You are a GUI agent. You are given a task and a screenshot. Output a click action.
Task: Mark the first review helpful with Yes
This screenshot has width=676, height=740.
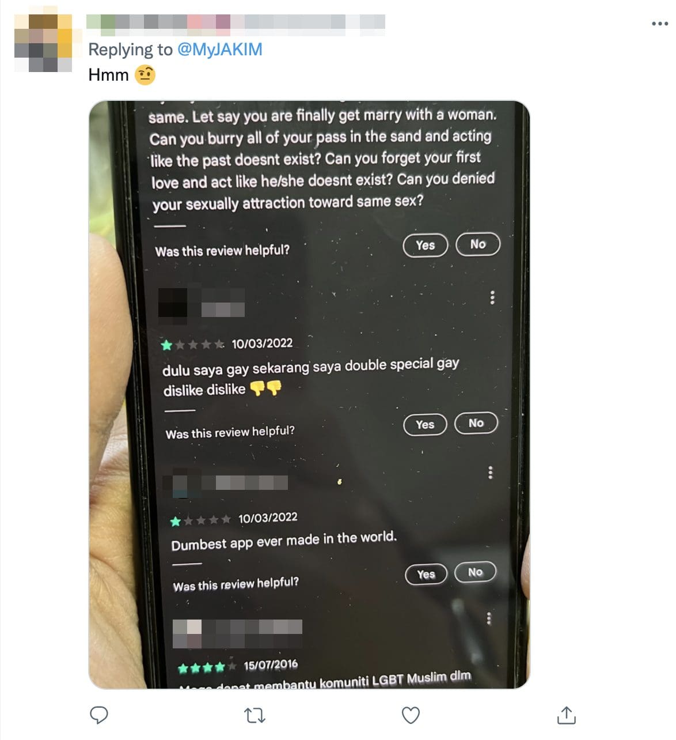tap(426, 246)
